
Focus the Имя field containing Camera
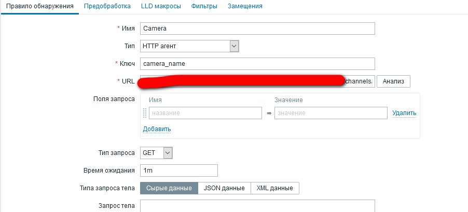(257, 29)
